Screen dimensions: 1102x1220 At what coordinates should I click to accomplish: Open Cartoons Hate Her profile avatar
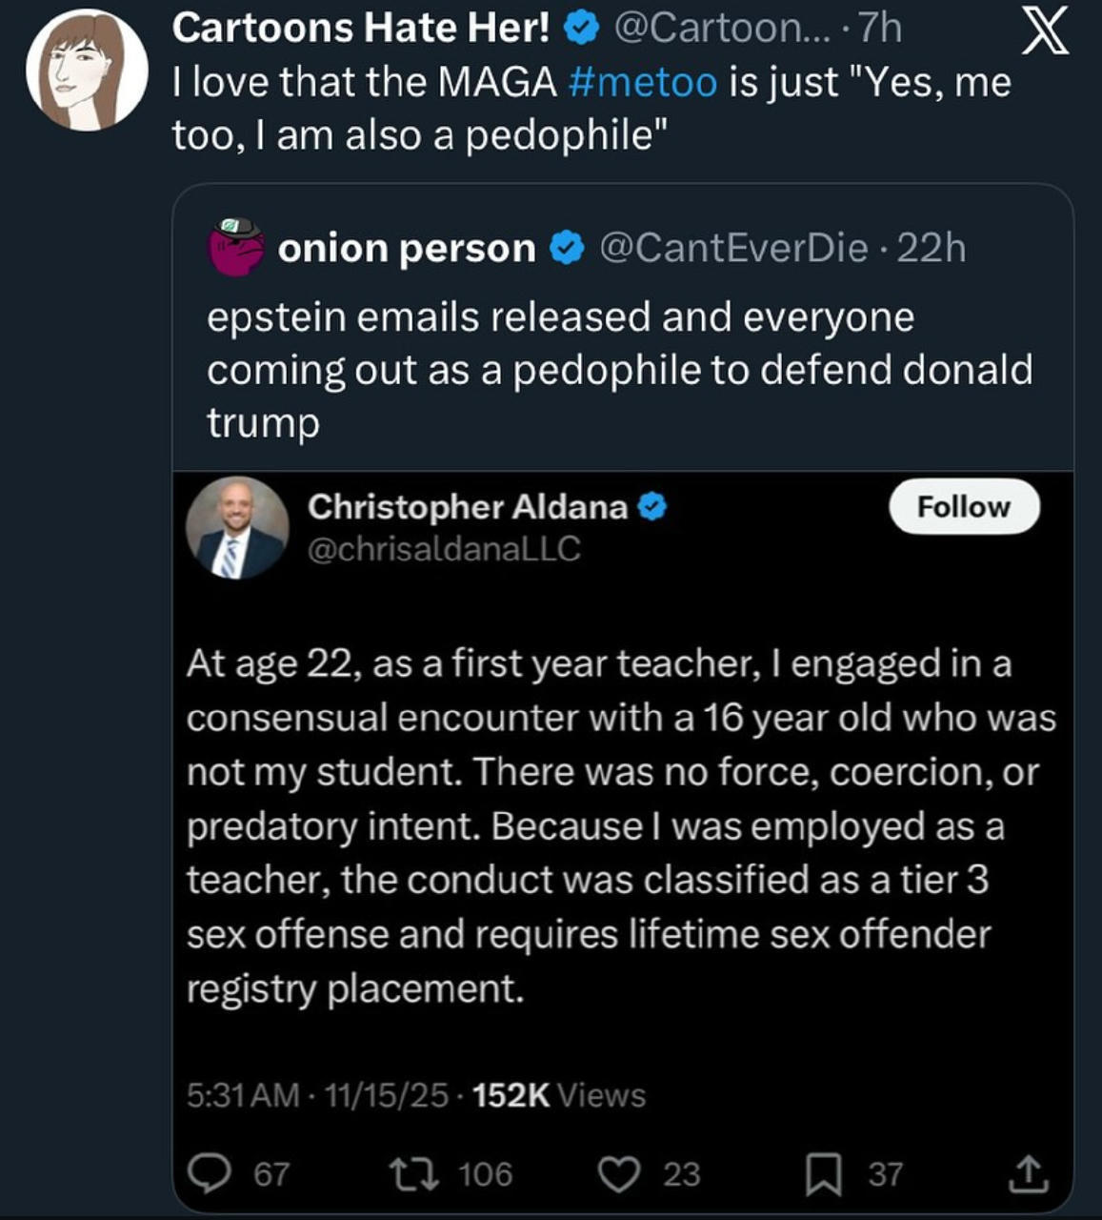87,71
